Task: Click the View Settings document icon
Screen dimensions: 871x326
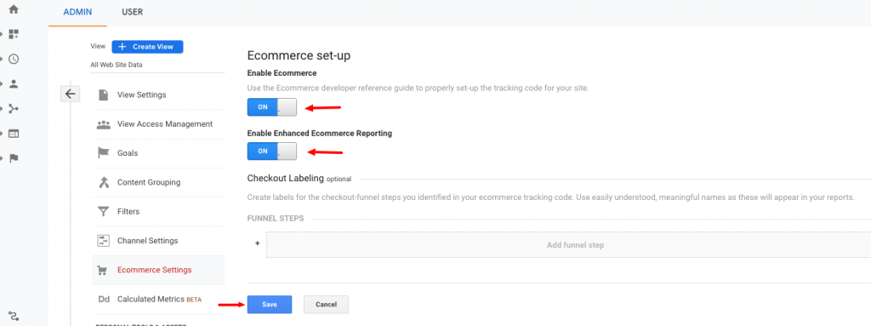Action: pos(103,95)
